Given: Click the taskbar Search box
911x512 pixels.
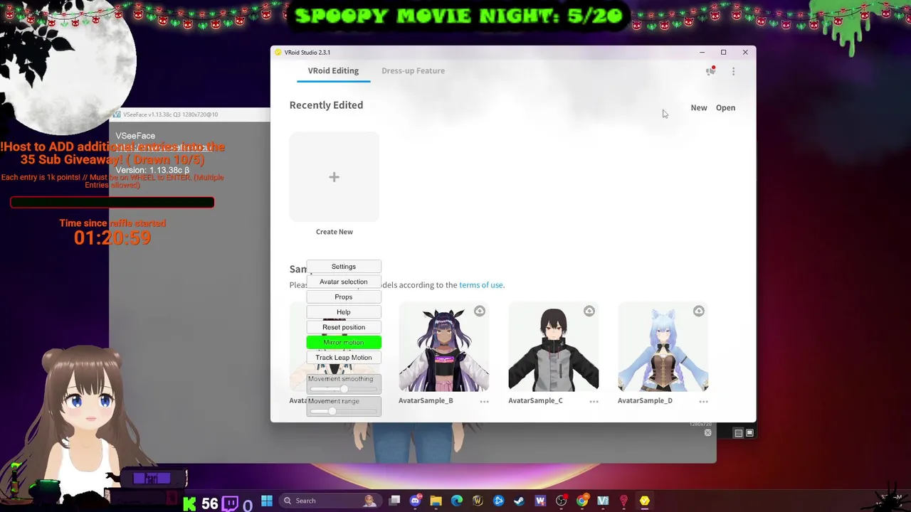Looking at the screenshot, I should (x=329, y=501).
